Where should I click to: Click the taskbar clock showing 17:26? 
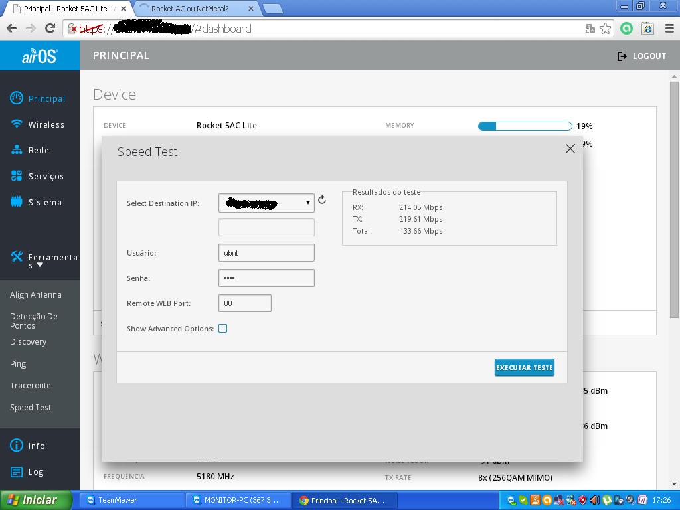click(661, 501)
